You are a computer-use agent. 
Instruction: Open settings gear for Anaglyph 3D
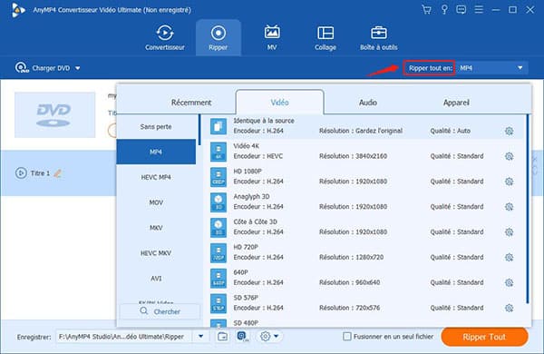pos(509,207)
